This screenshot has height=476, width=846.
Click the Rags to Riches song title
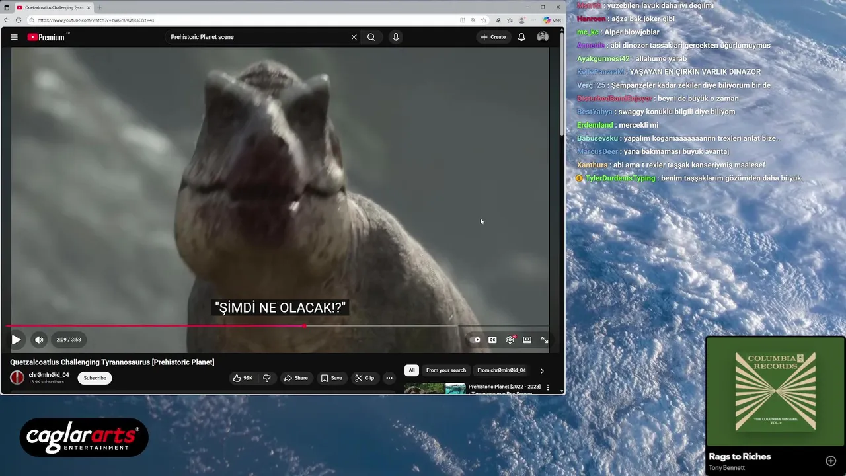(740, 457)
